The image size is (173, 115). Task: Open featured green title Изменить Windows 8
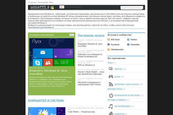(48, 72)
